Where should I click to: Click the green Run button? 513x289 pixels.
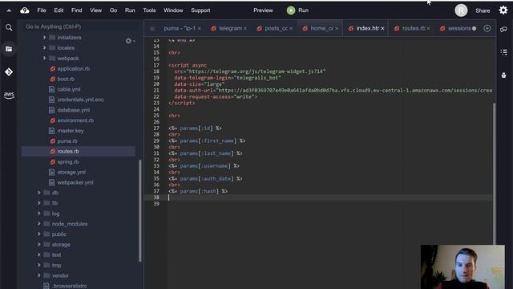297,10
